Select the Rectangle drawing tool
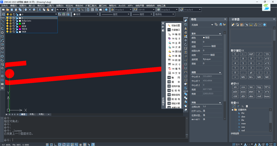 [x=2, y=36]
